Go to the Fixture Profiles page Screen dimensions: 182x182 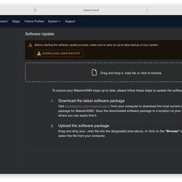tap(34, 21)
